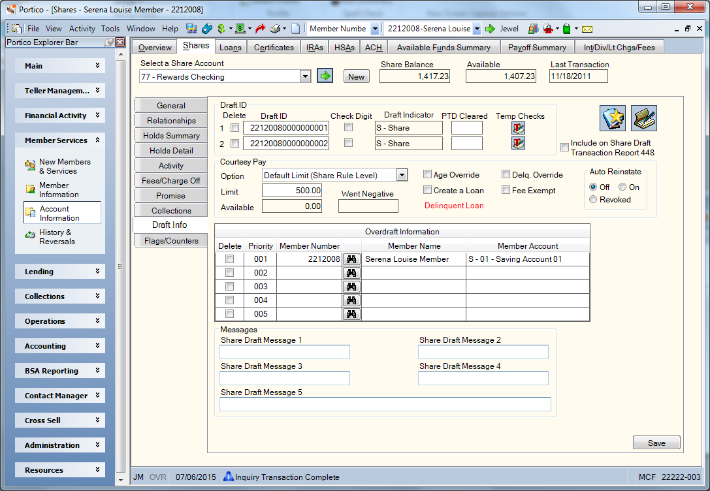The height and width of the screenshot is (491, 710).
Task: Expand the Main sidebar section
Action: tap(60, 65)
